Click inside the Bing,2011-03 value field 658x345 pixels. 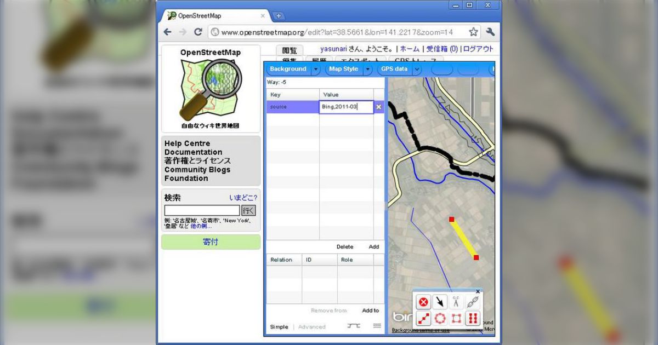coord(345,107)
